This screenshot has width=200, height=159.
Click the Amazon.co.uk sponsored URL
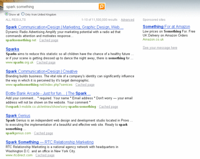point(153,40)
